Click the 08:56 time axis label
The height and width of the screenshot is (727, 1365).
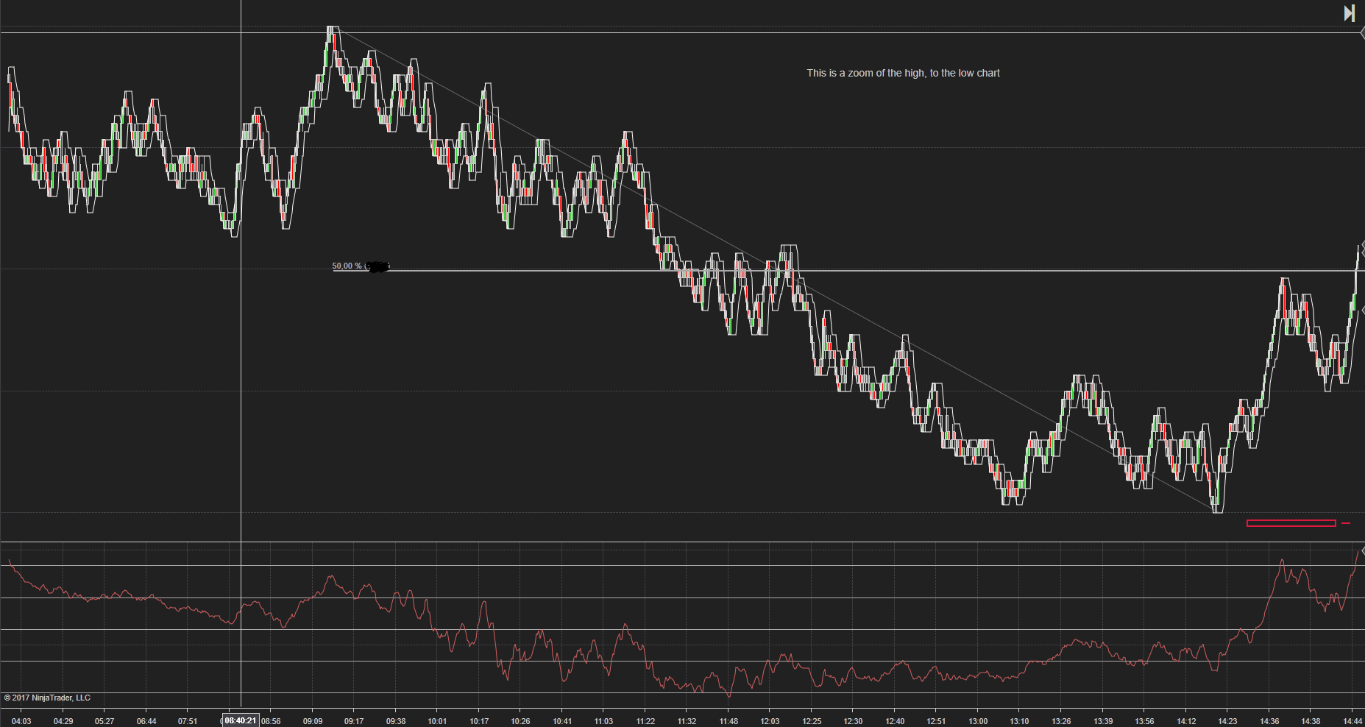coord(271,721)
